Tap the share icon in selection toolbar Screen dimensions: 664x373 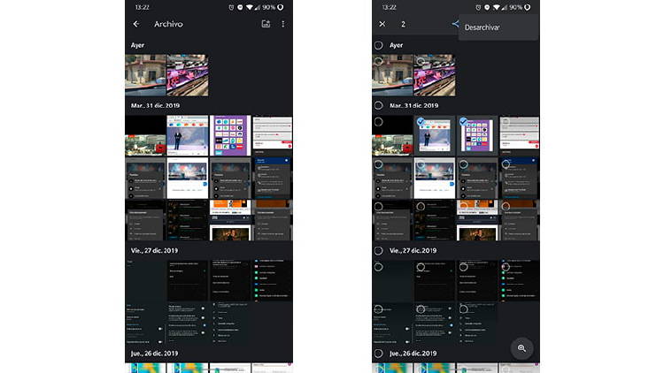[456, 24]
